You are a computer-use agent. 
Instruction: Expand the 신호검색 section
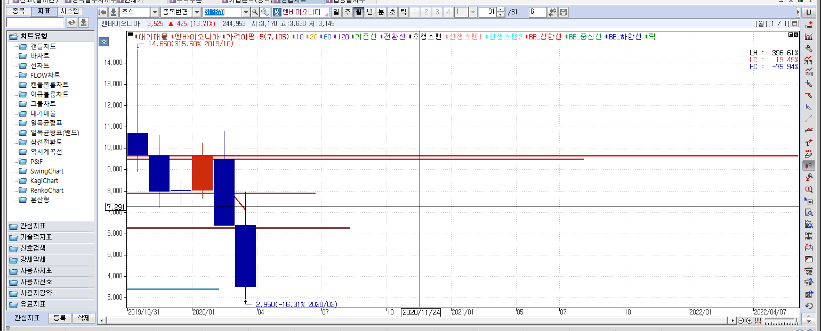point(52,249)
